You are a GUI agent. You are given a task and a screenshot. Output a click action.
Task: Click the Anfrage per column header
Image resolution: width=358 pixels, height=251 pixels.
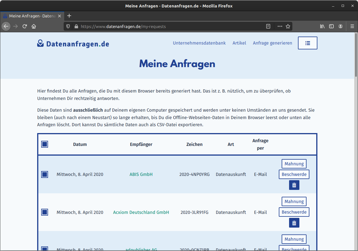point(260,144)
